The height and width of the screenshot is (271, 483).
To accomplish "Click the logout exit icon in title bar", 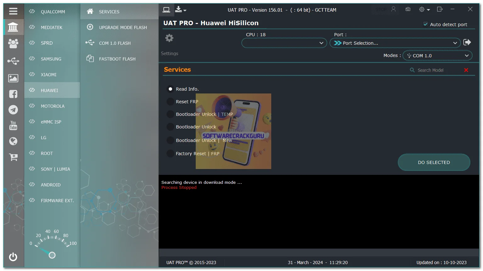I will coord(440,9).
